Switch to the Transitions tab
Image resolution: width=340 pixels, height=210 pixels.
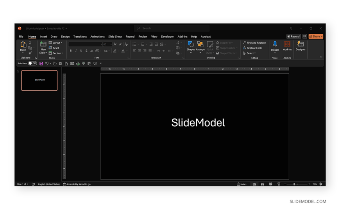tap(80, 37)
